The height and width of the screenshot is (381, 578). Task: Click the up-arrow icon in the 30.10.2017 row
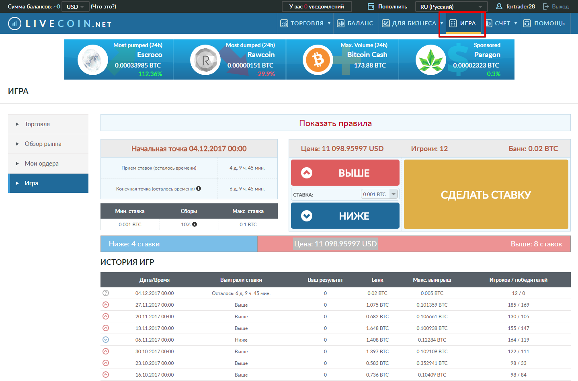tap(106, 351)
